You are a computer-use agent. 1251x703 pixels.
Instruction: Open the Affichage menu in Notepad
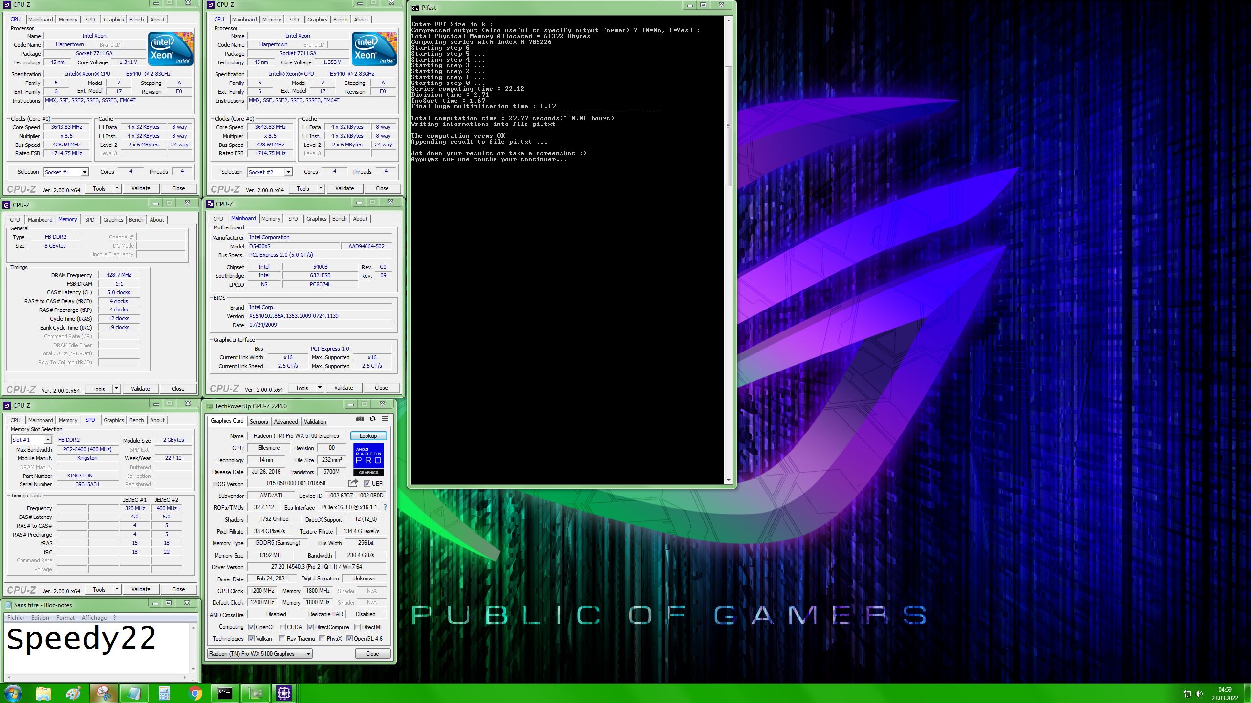click(94, 618)
